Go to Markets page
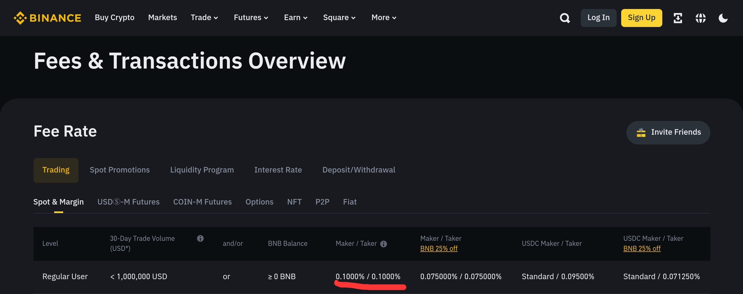Viewport: 743px width, 294px height. point(162,17)
